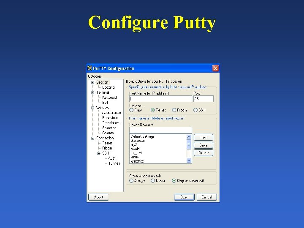Open the Appearance settings category

[x=111, y=113]
